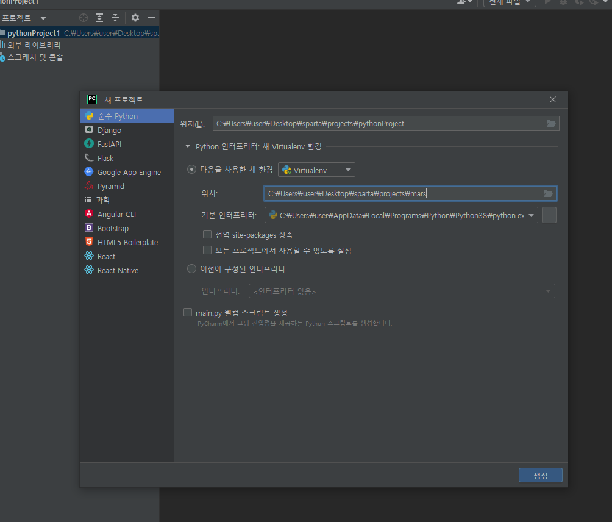
Task: Choose React project type
Action: pyautogui.click(x=126, y=257)
